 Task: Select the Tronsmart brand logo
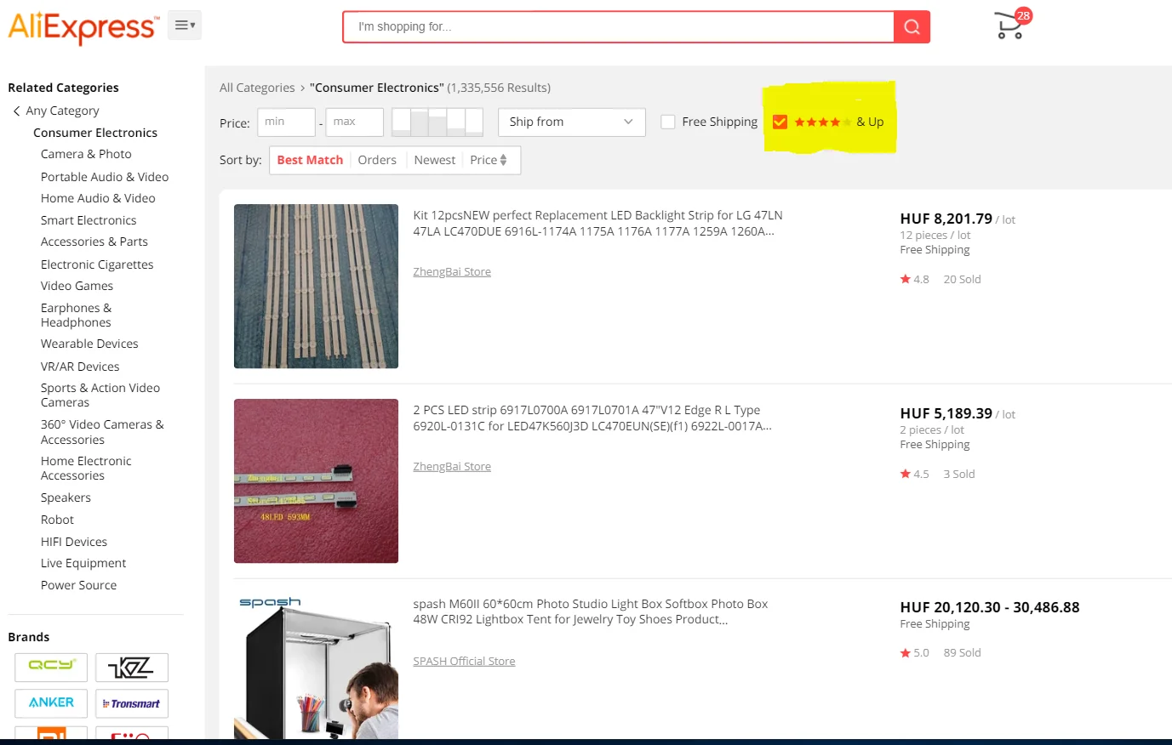tap(132, 703)
